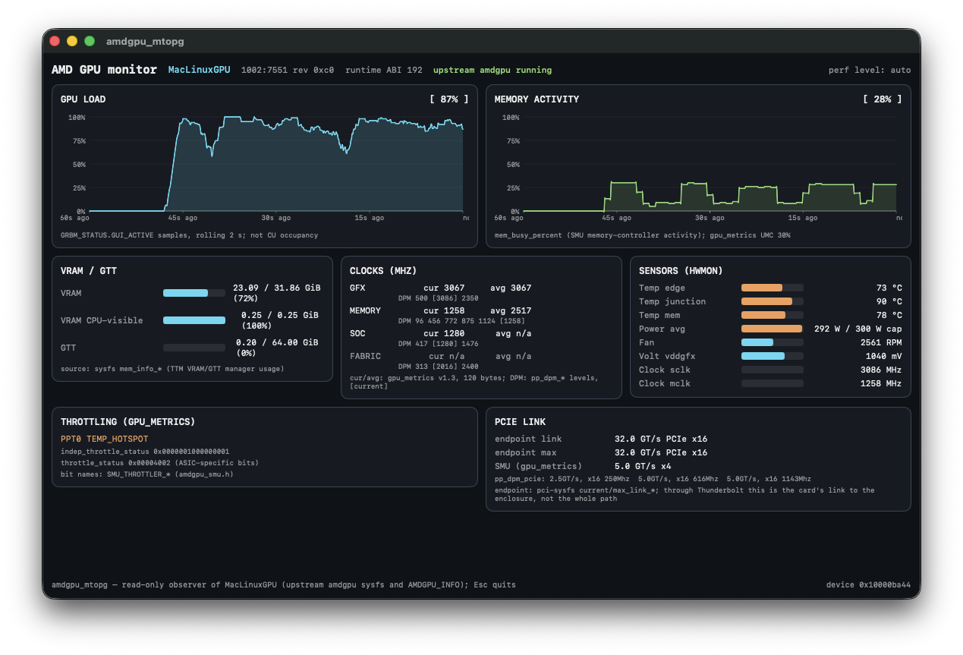Click the GRBM_STATUS.GUI_ACTIVE samples note

[x=190, y=235]
